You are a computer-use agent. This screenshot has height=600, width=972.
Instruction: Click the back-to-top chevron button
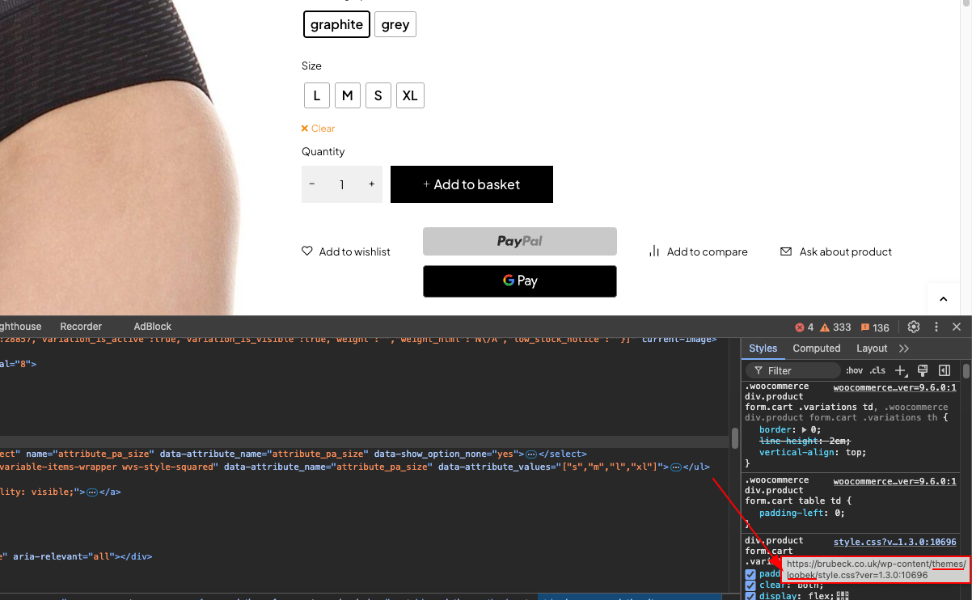click(x=943, y=299)
